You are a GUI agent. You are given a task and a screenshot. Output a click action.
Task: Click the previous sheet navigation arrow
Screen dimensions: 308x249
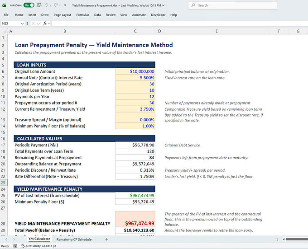coord(6,239)
